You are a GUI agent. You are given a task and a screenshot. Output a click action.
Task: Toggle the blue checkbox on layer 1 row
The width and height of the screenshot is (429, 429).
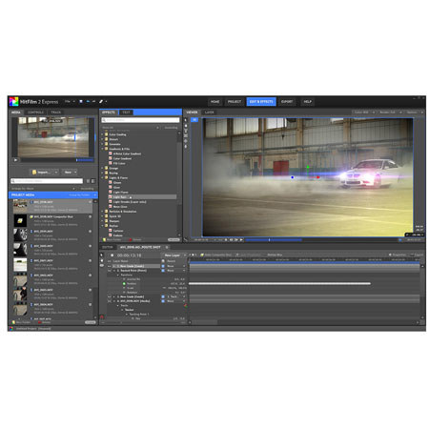163,266
